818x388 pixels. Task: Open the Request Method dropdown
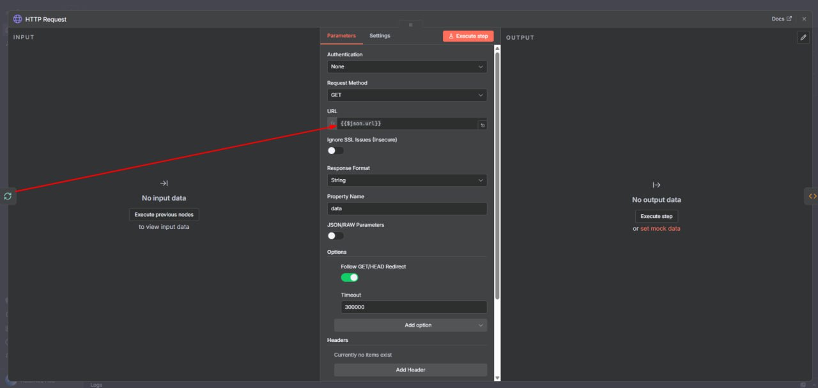point(407,95)
